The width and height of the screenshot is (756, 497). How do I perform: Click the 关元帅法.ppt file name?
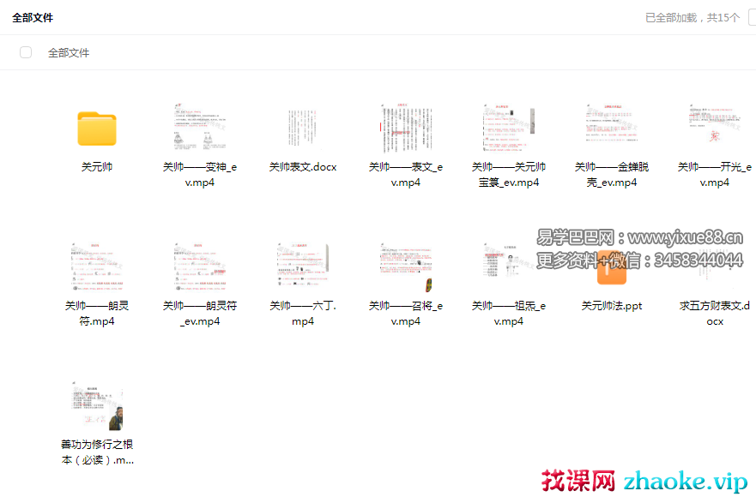(x=612, y=306)
